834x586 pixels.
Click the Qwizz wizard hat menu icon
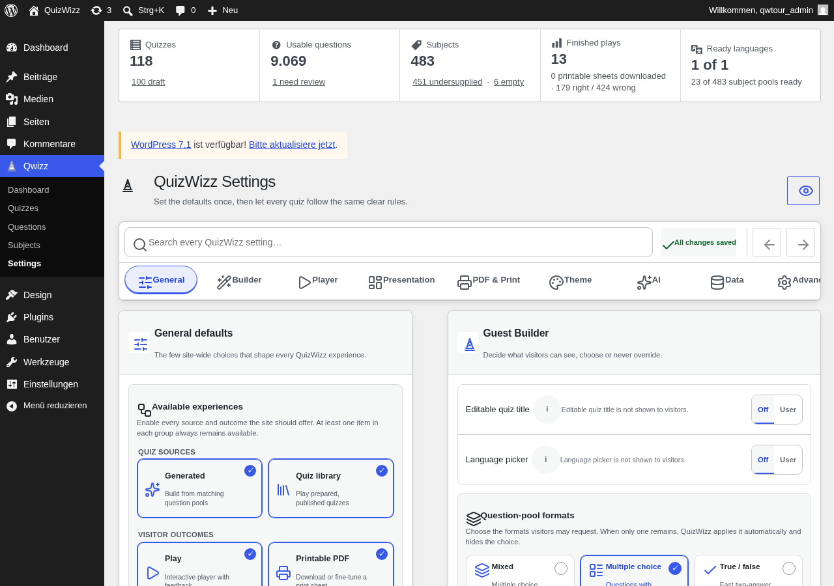[12, 166]
